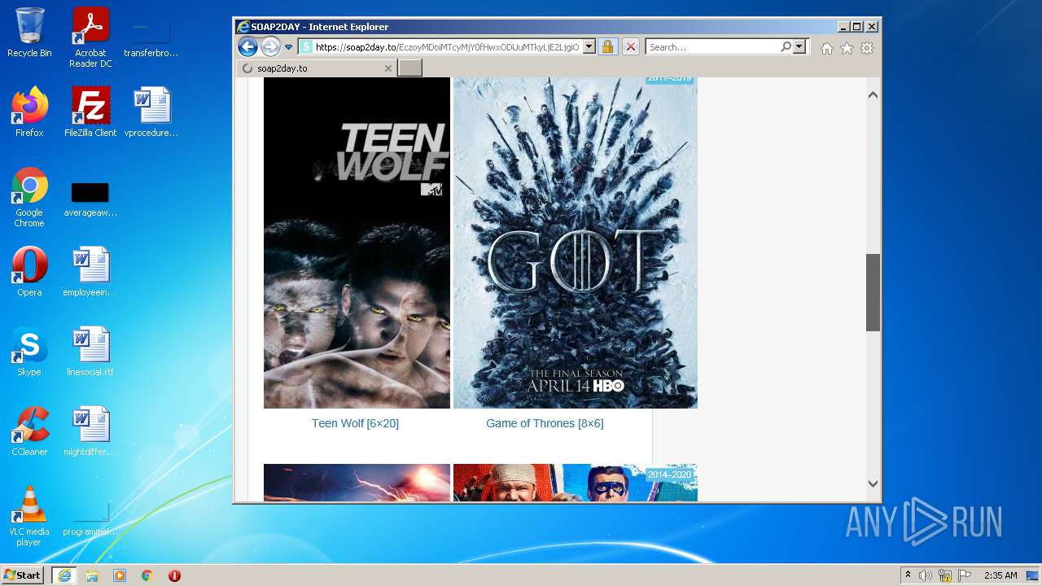Image resolution: width=1042 pixels, height=586 pixels.
Task: Open the employeein... Word document
Action: tap(90, 272)
